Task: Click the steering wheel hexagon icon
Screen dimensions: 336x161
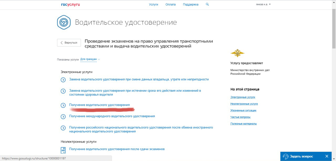Action: point(64,23)
